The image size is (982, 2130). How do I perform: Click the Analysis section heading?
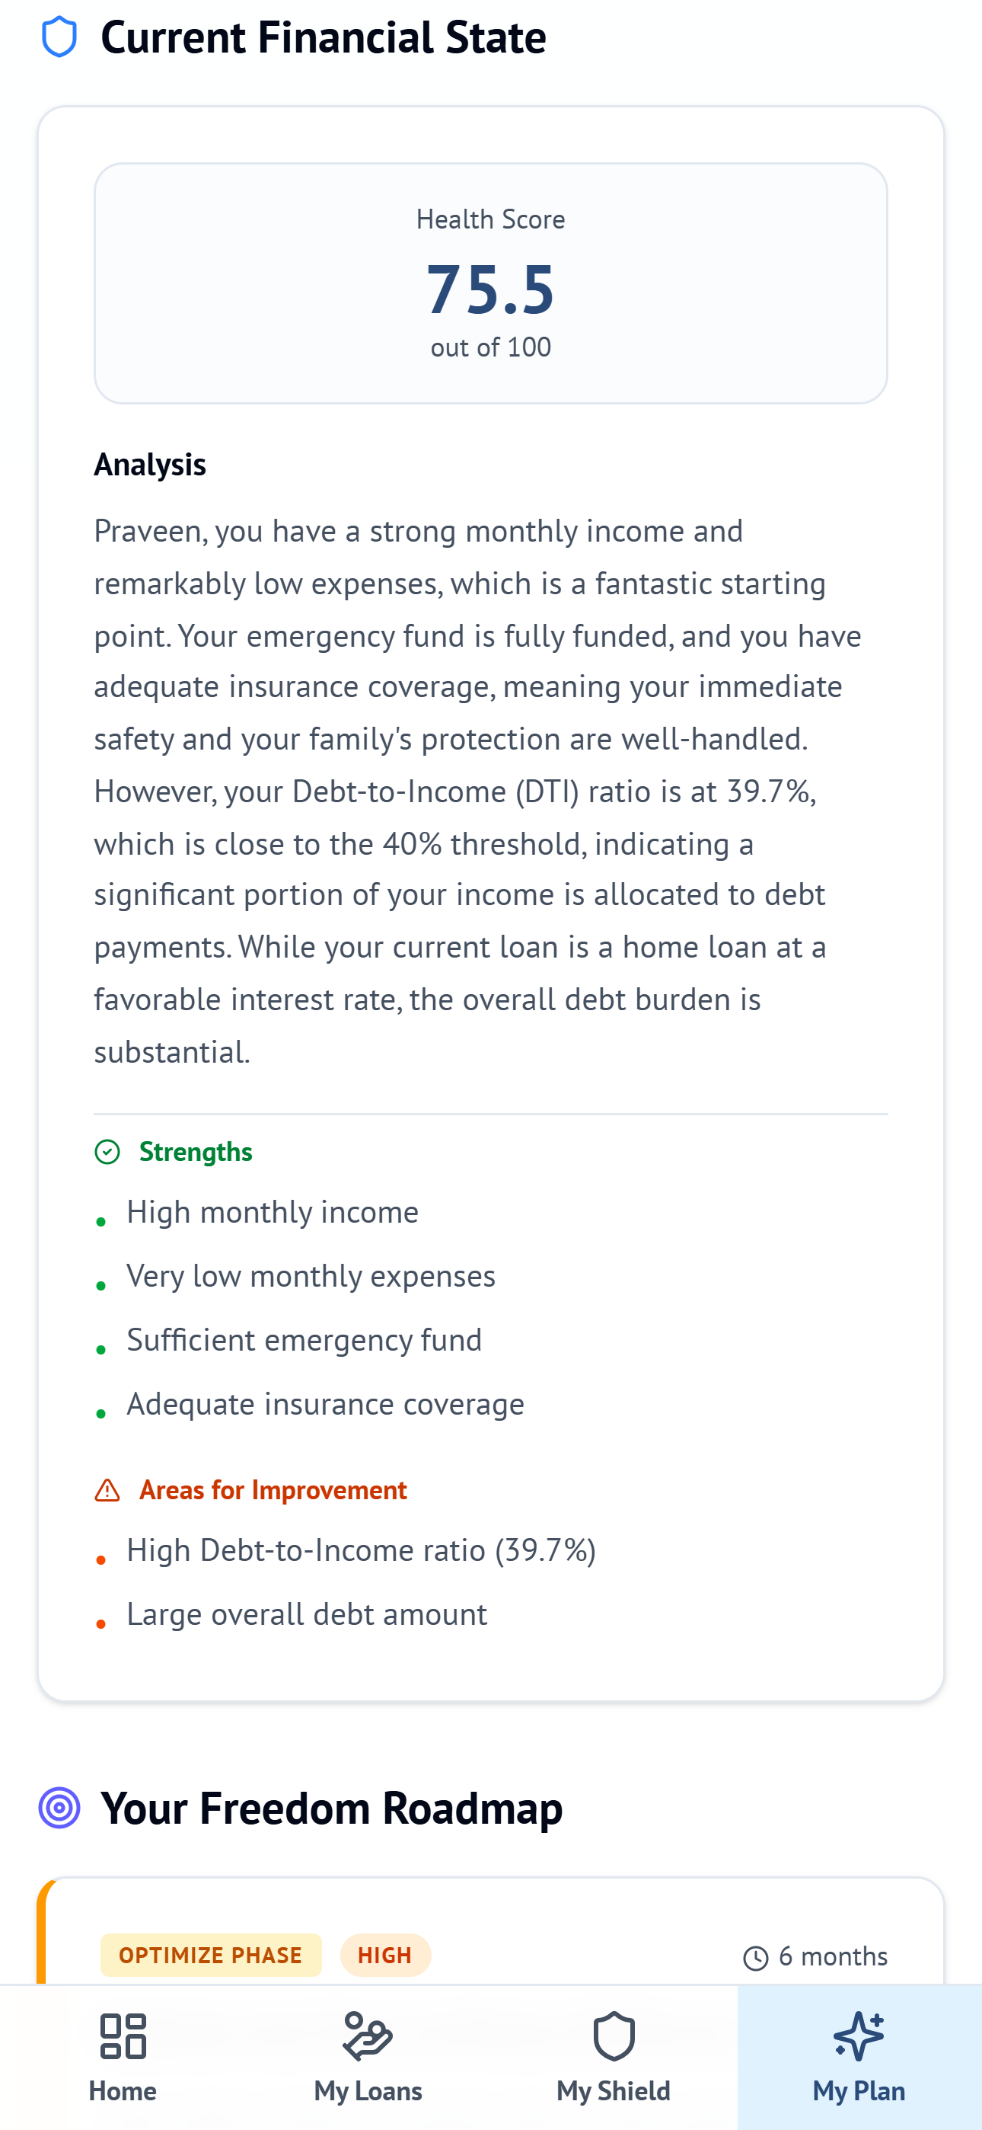point(150,464)
